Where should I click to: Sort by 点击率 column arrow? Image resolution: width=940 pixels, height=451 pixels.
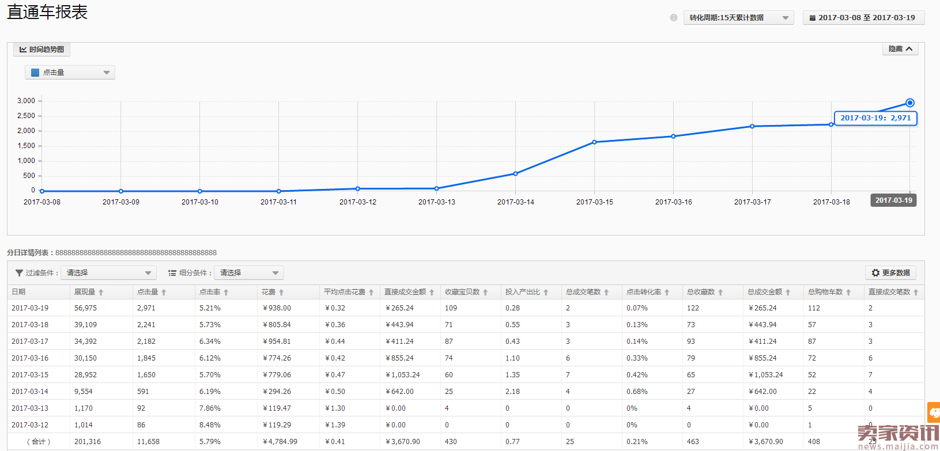[x=226, y=293]
